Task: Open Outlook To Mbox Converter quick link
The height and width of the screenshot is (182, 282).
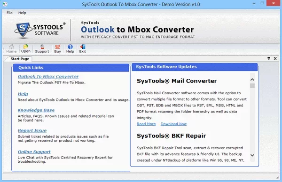Action: (x=48, y=76)
